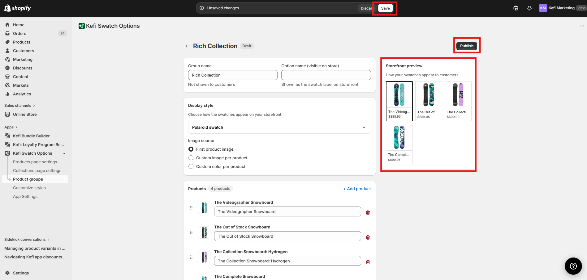Image resolution: width=587 pixels, height=280 pixels.
Task: Open Collections page settings
Action: [x=37, y=170]
